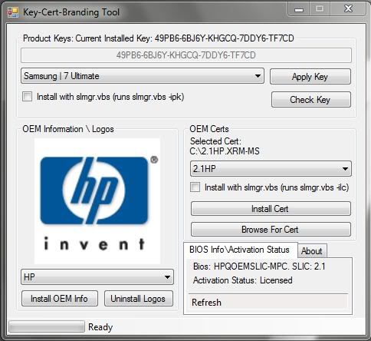The image size is (371, 341).
Task: Enable install key with slmgr.vbs -ipk checkbox
Action: point(27,97)
